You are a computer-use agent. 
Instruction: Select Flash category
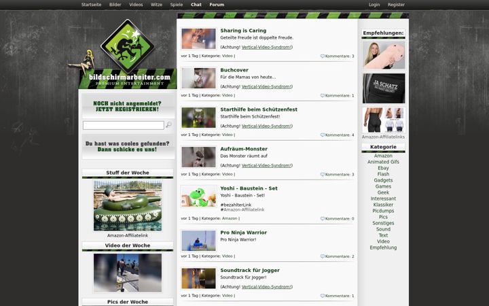(x=383, y=174)
